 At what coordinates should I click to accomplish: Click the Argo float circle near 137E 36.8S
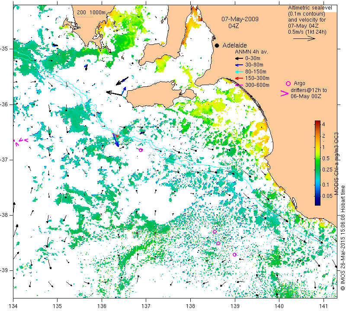(x=141, y=150)
